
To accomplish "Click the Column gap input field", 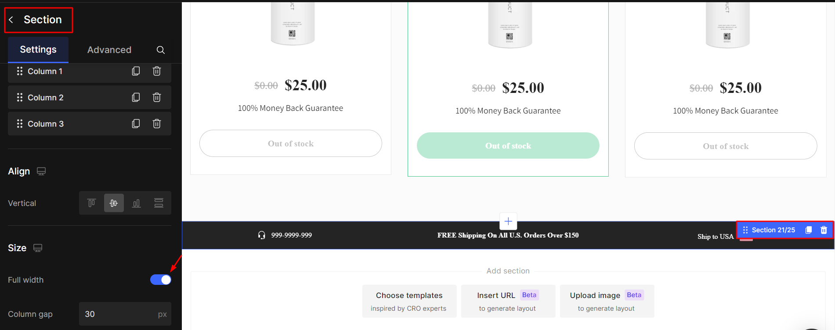I will [119, 314].
